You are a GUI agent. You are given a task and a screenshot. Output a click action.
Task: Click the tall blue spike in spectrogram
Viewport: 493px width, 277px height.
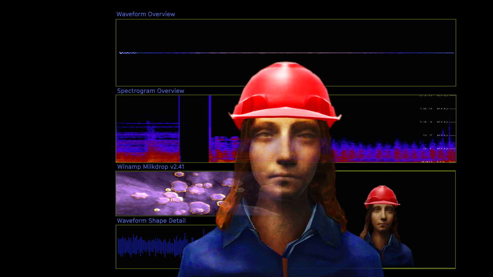click(210, 115)
